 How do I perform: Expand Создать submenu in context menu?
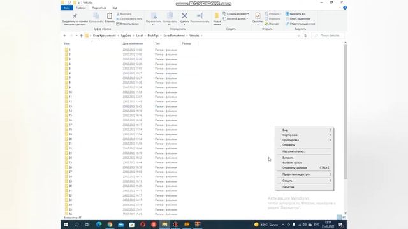[305, 181]
